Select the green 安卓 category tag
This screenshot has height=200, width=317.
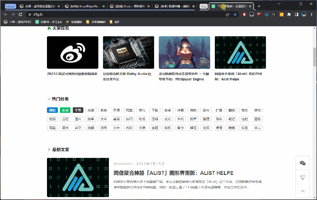coord(65,110)
